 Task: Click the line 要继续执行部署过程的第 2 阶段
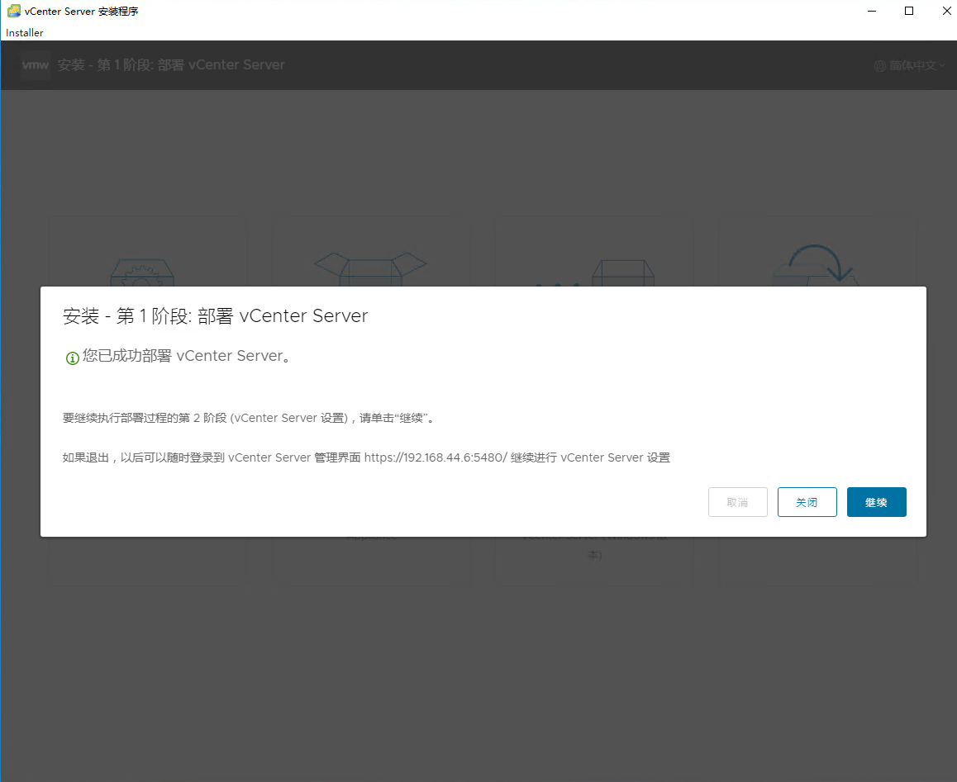pyautogui.click(x=248, y=418)
